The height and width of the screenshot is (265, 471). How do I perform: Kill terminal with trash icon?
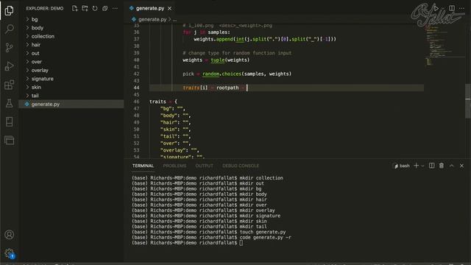pyautogui.click(x=442, y=166)
